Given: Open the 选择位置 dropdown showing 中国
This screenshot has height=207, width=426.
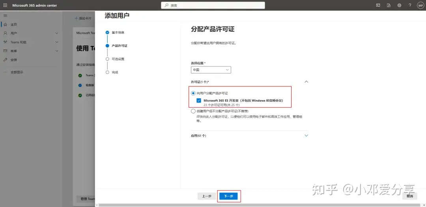Looking at the screenshot, I should pyautogui.click(x=211, y=70).
